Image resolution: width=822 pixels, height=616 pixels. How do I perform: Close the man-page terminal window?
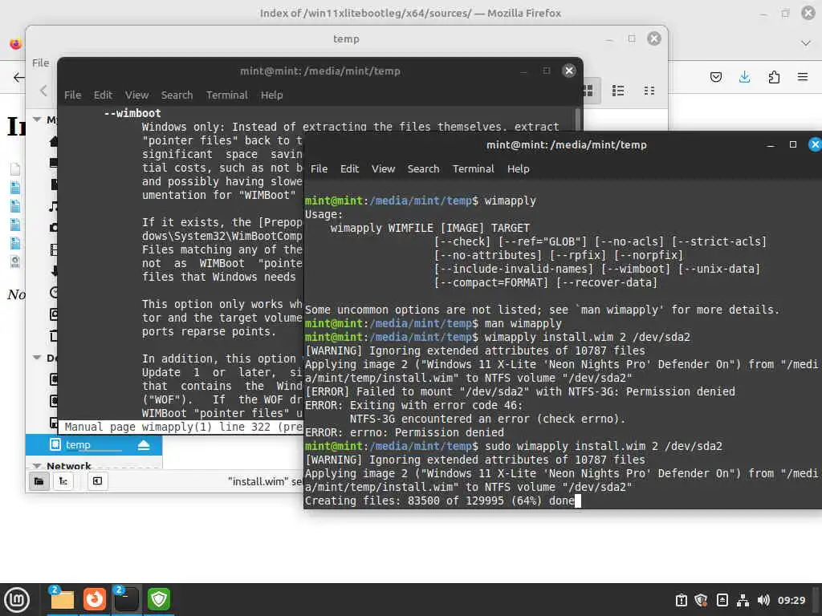tap(569, 71)
